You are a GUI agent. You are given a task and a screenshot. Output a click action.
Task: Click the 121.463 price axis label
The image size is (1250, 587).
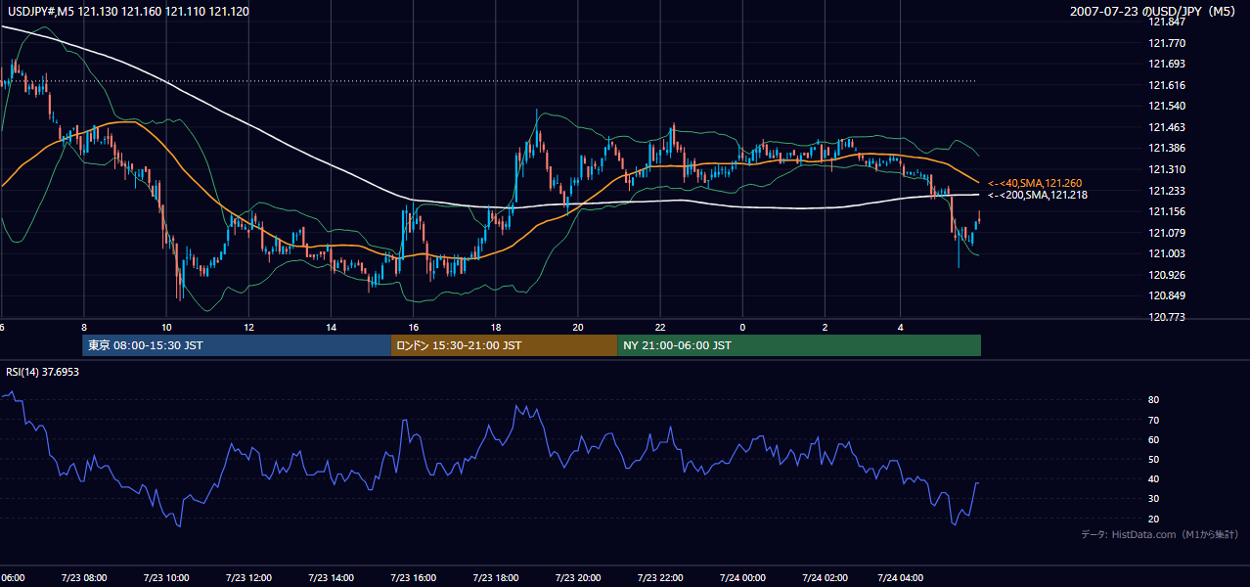(x=1167, y=127)
